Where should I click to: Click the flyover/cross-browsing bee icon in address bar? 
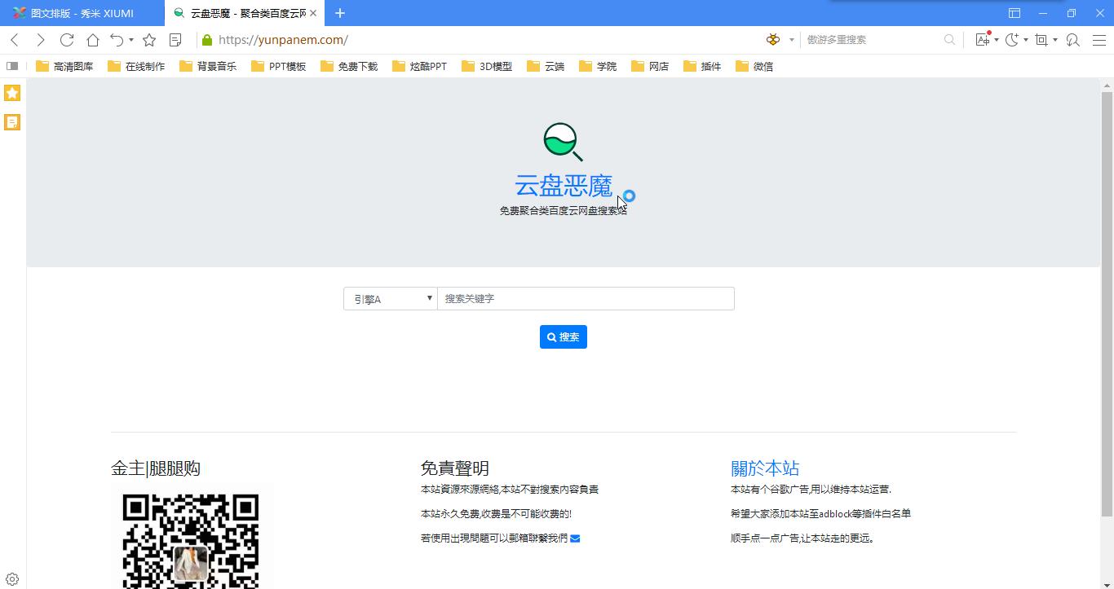click(771, 39)
